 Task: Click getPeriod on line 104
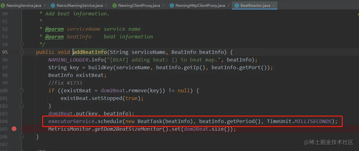240,121
